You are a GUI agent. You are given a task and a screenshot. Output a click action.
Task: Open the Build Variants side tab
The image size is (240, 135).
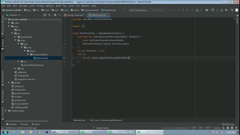[3, 78]
